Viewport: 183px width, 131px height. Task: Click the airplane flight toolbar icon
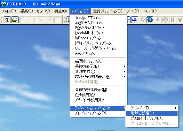click(x=135, y=20)
